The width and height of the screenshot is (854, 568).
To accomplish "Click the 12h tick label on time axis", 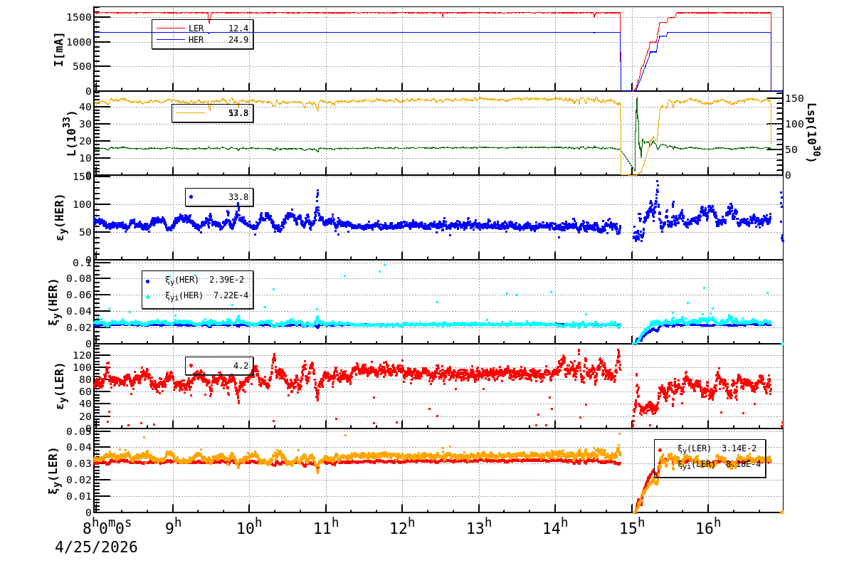I will [x=402, y=527].
